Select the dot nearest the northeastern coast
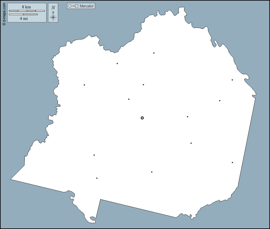This screenshot has height=229, width=270. point(232,80)
